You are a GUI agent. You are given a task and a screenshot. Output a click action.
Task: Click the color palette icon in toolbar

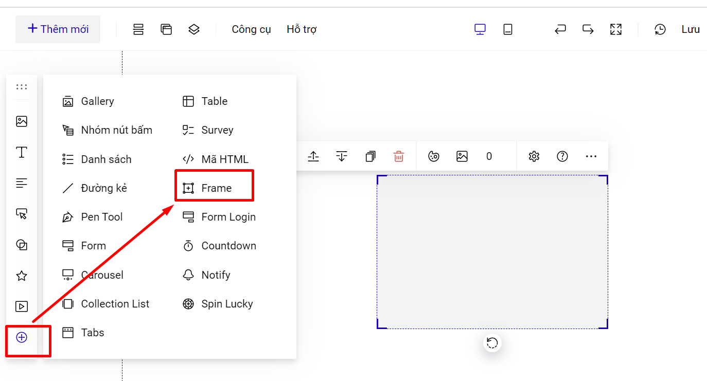(434, 156)
